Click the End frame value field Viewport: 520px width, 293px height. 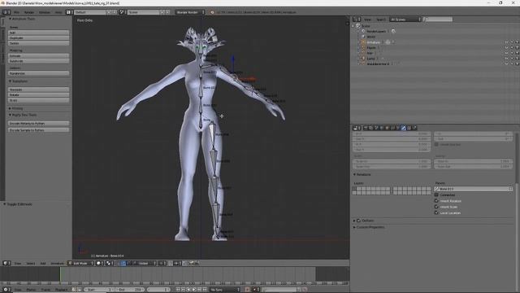(x=130, y=290)
